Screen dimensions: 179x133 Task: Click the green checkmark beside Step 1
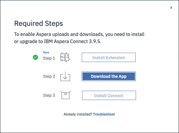click(35, 57)
